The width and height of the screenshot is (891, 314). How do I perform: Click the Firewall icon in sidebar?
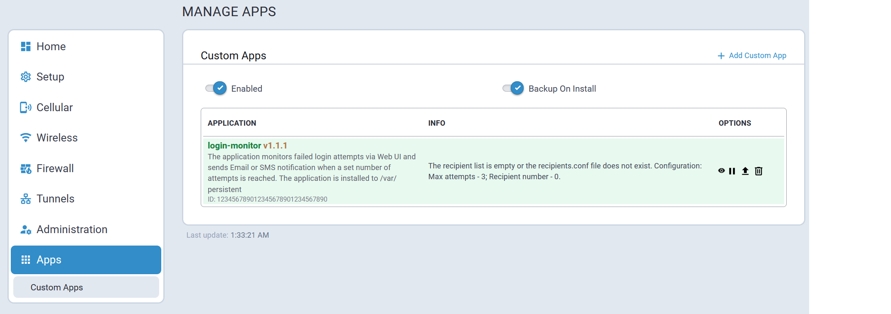click(26, 168)
